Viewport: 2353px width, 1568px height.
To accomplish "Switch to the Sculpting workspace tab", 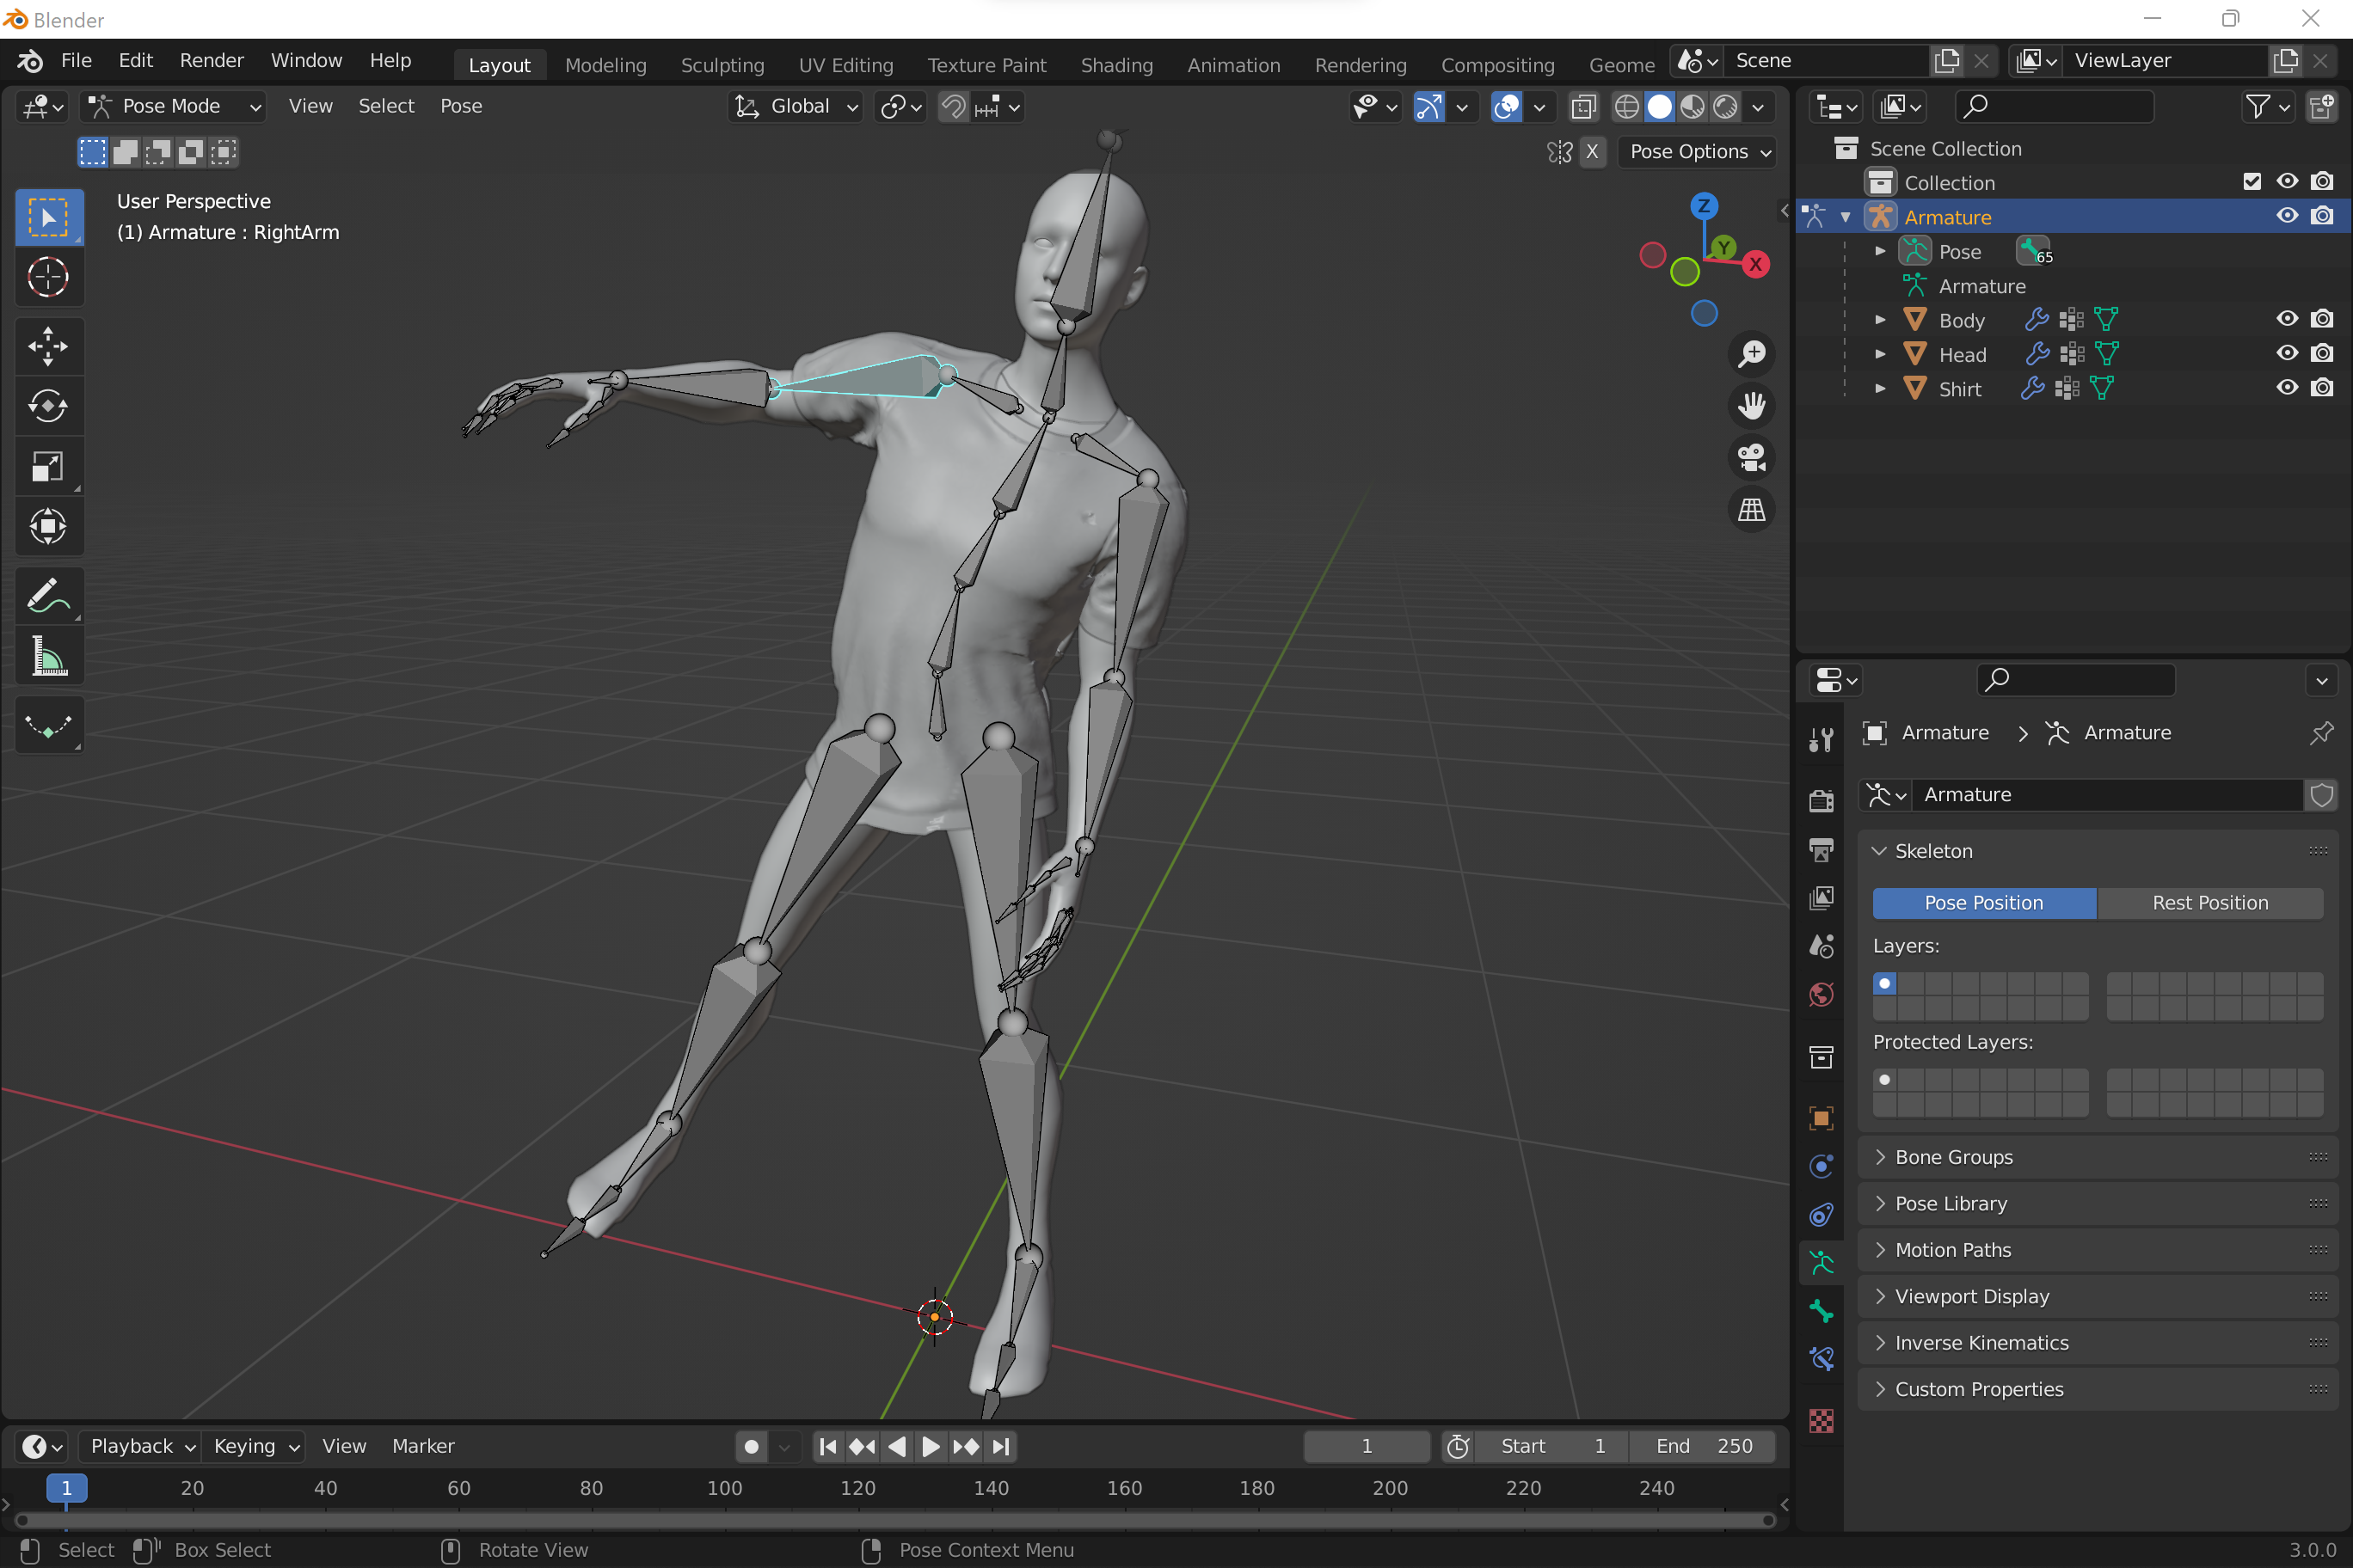I will point(722,64).
